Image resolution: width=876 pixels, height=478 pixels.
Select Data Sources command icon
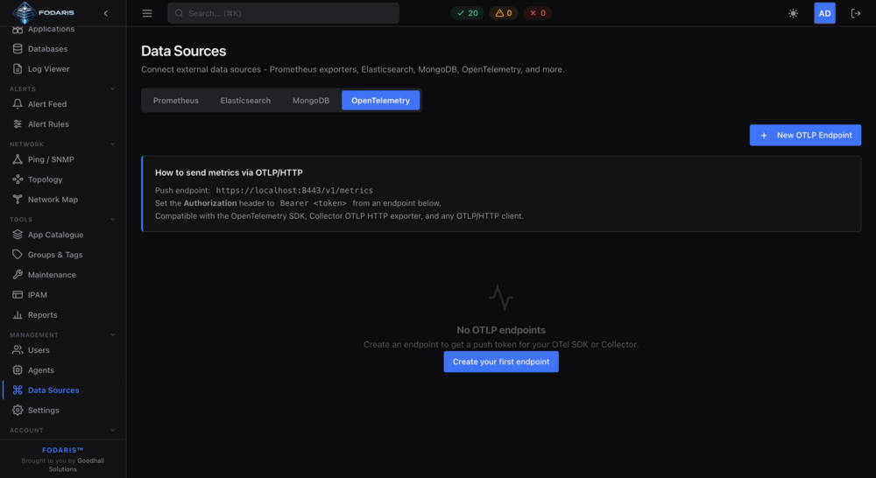tap(18, 390)
